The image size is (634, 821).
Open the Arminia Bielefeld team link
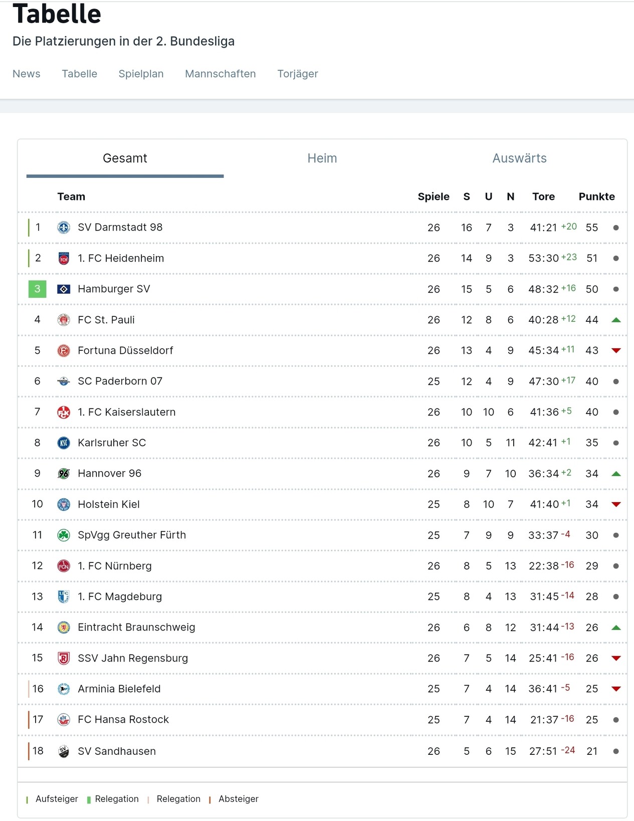point(119,689)
